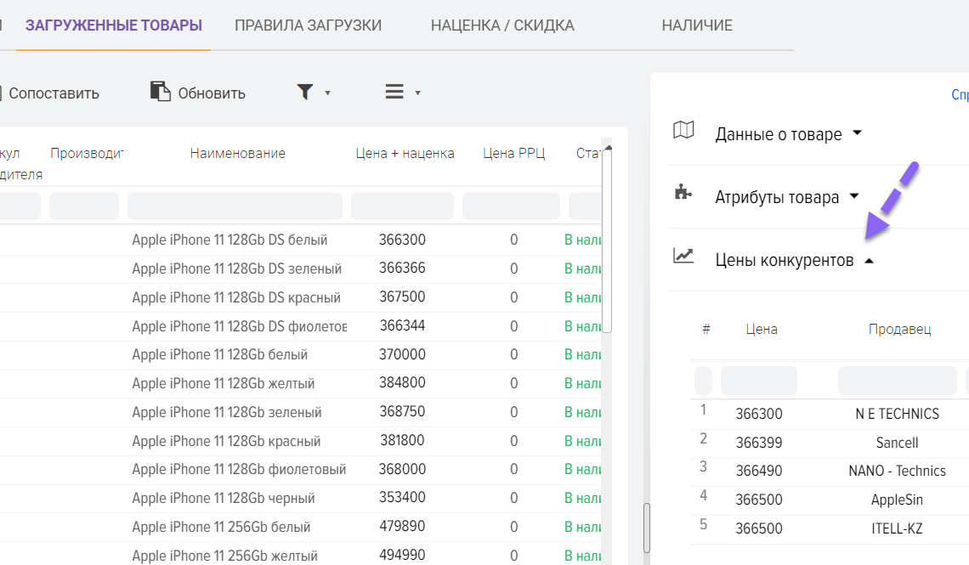This screenshot has width=969, height=565.
Task: Open the hamburger menu icon
Action: [x=394, y=93]
